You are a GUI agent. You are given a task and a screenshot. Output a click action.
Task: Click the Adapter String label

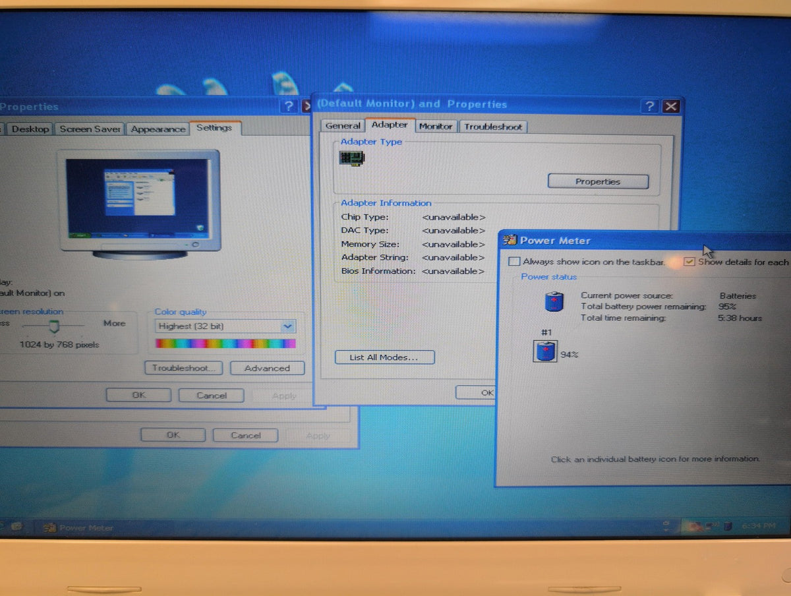tap(374, 257)
